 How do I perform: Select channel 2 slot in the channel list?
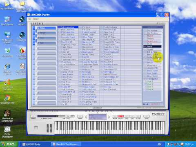click(x=47, y=33)
